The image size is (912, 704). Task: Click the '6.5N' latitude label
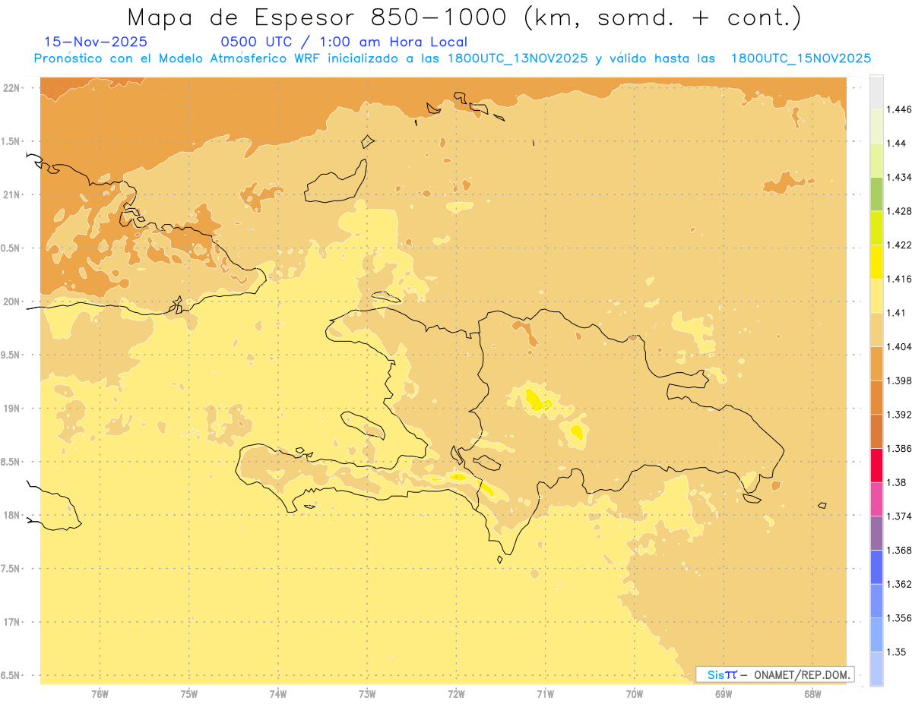[11, 675]
